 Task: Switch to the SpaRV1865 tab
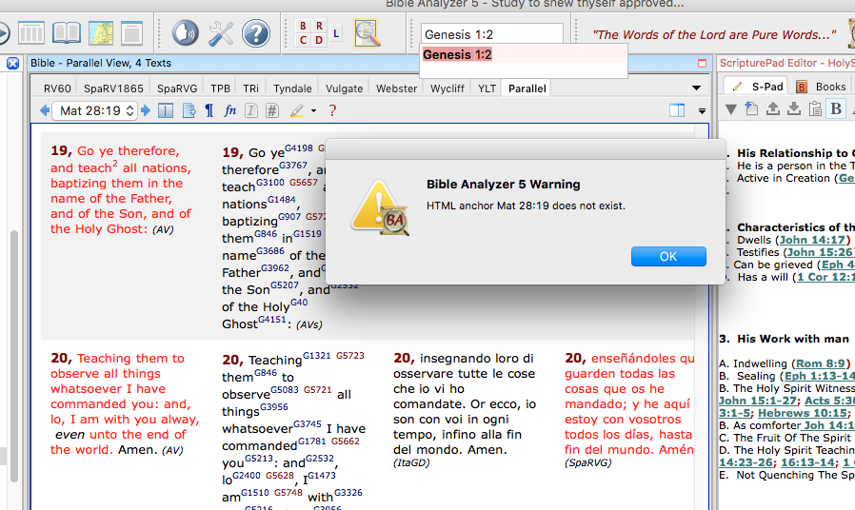pos(113,88)
